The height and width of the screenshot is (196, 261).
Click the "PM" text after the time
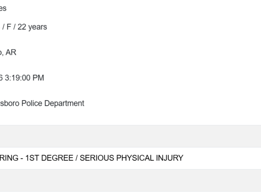(x=37, y=78)
